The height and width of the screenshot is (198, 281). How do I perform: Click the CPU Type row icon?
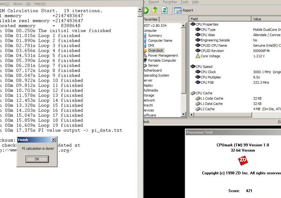198,29
